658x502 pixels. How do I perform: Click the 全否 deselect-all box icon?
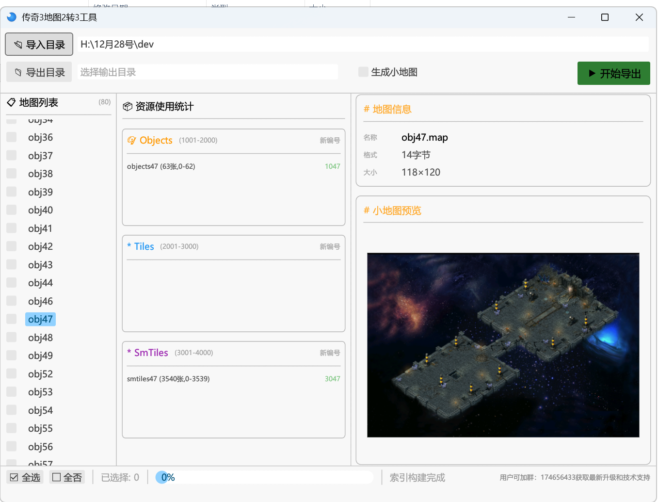(57, 477)
